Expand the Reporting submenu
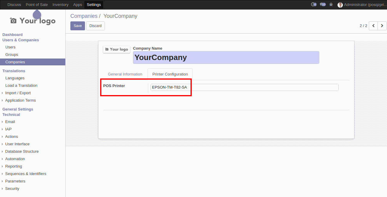This screenshot has height=197, width=387. click(13, 166)
